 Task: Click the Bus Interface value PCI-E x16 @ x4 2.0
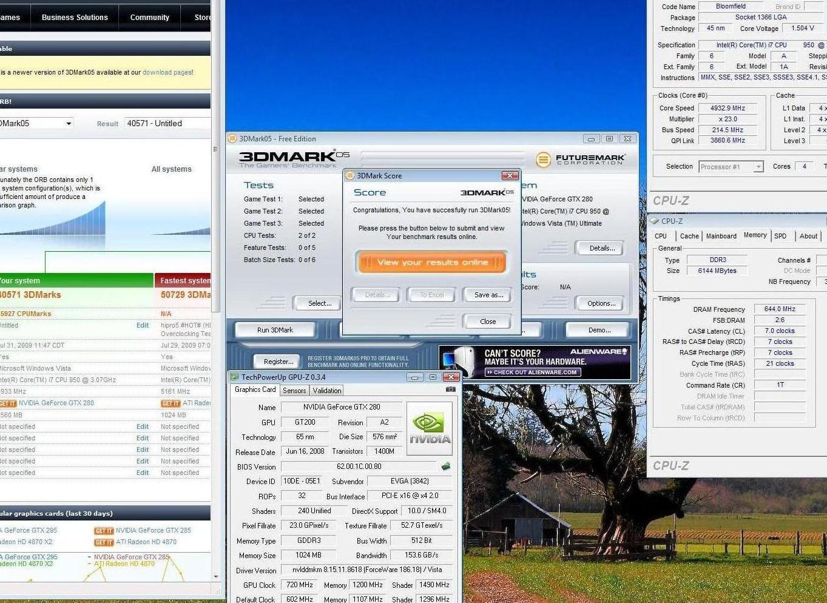coord(410,496)
